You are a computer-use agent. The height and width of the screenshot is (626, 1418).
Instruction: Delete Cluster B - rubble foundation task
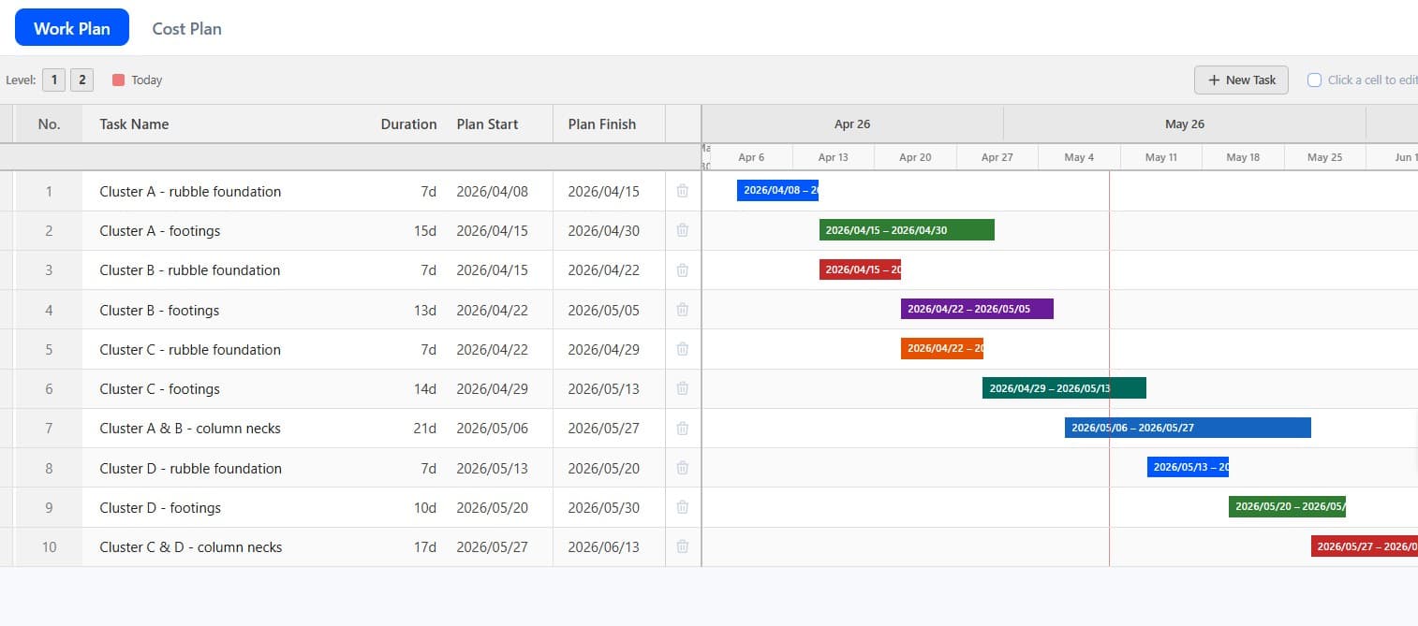click(x=682, y=269)
